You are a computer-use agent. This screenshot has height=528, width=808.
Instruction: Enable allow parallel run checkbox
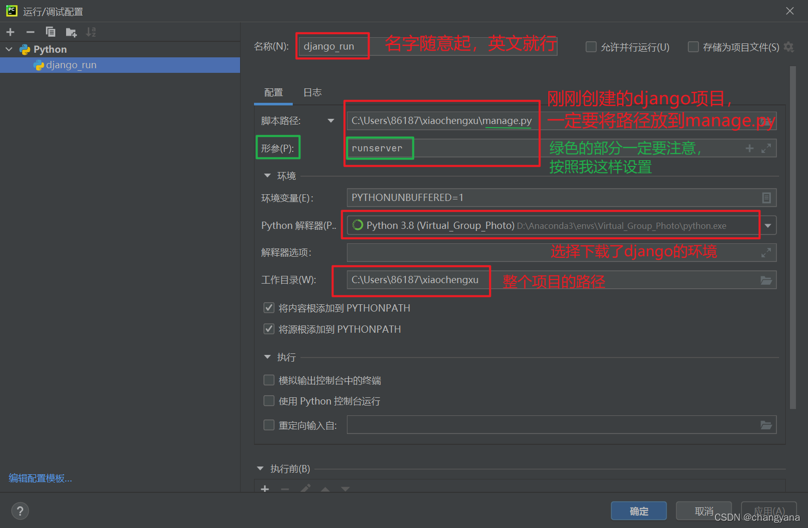(x=591, y=47)
